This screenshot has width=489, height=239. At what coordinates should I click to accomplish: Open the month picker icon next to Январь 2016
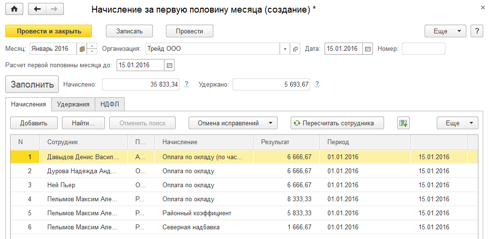click(82, 49)
